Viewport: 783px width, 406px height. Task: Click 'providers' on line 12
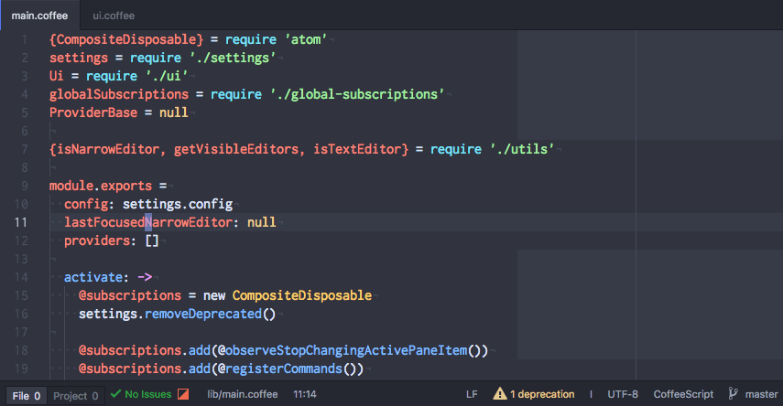click(97, 240)
